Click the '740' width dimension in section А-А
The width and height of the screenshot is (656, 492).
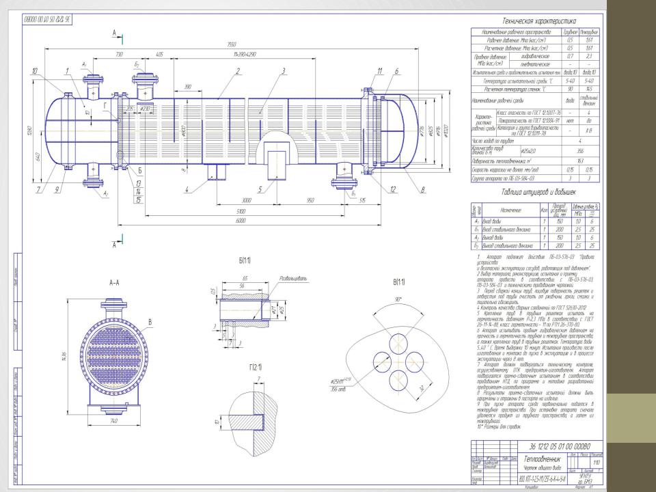coord(113,422)
